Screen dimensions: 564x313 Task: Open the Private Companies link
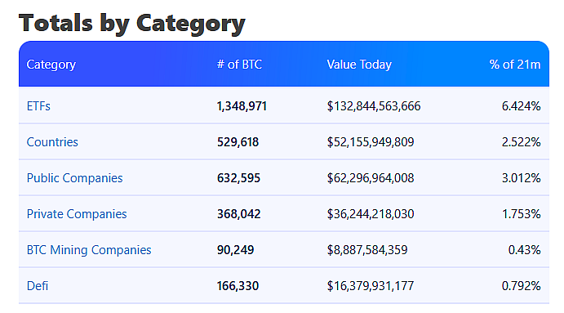click(77, 214)
